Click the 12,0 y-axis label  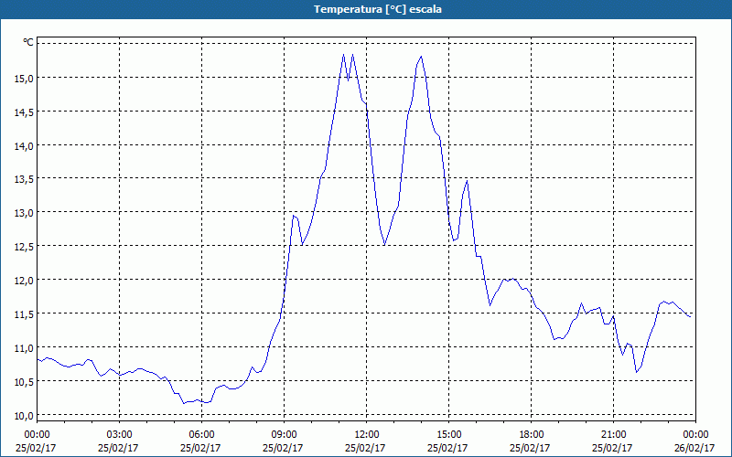23,280
